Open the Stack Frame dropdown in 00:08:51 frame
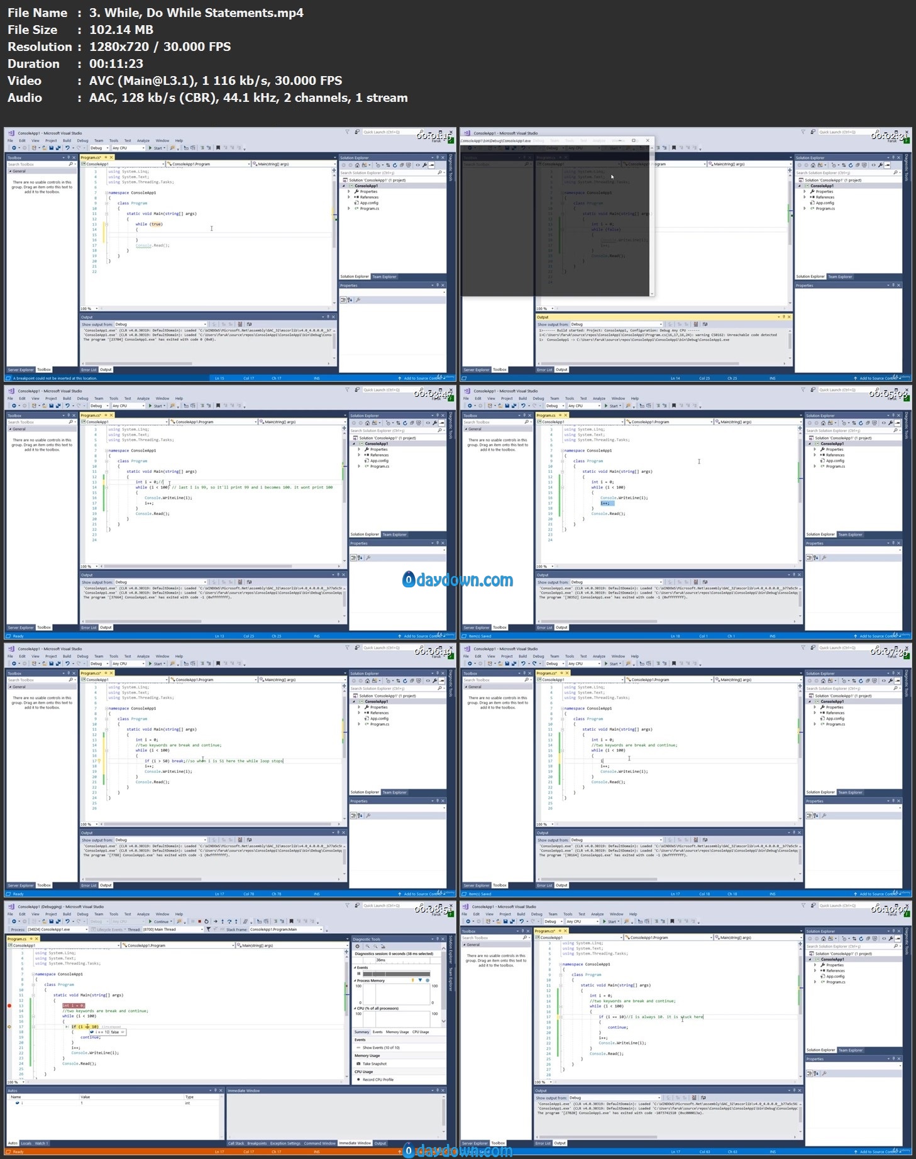 click(286, 929)
